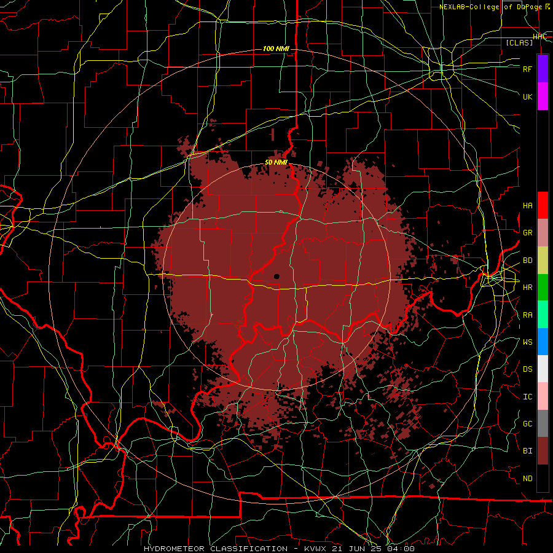Screen dimensions: 553x553
Task: Click the HYDROMETEOR CLASSIFICATION title text
Action: [x=216, y=549]
